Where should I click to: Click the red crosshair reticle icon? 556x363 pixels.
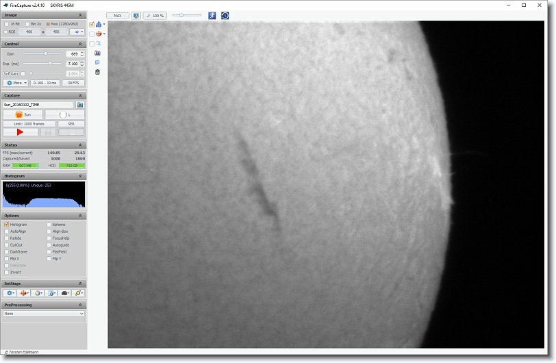[x=99, y=34]
